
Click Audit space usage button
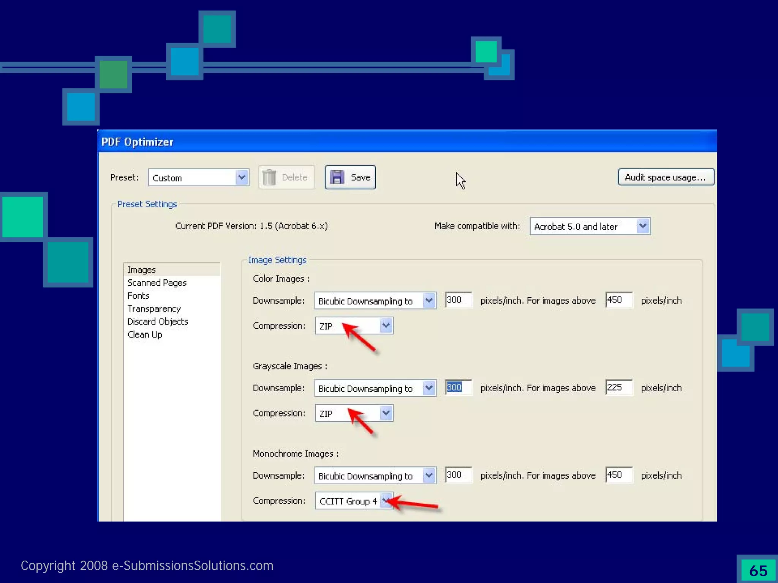[x=666, y=177]
